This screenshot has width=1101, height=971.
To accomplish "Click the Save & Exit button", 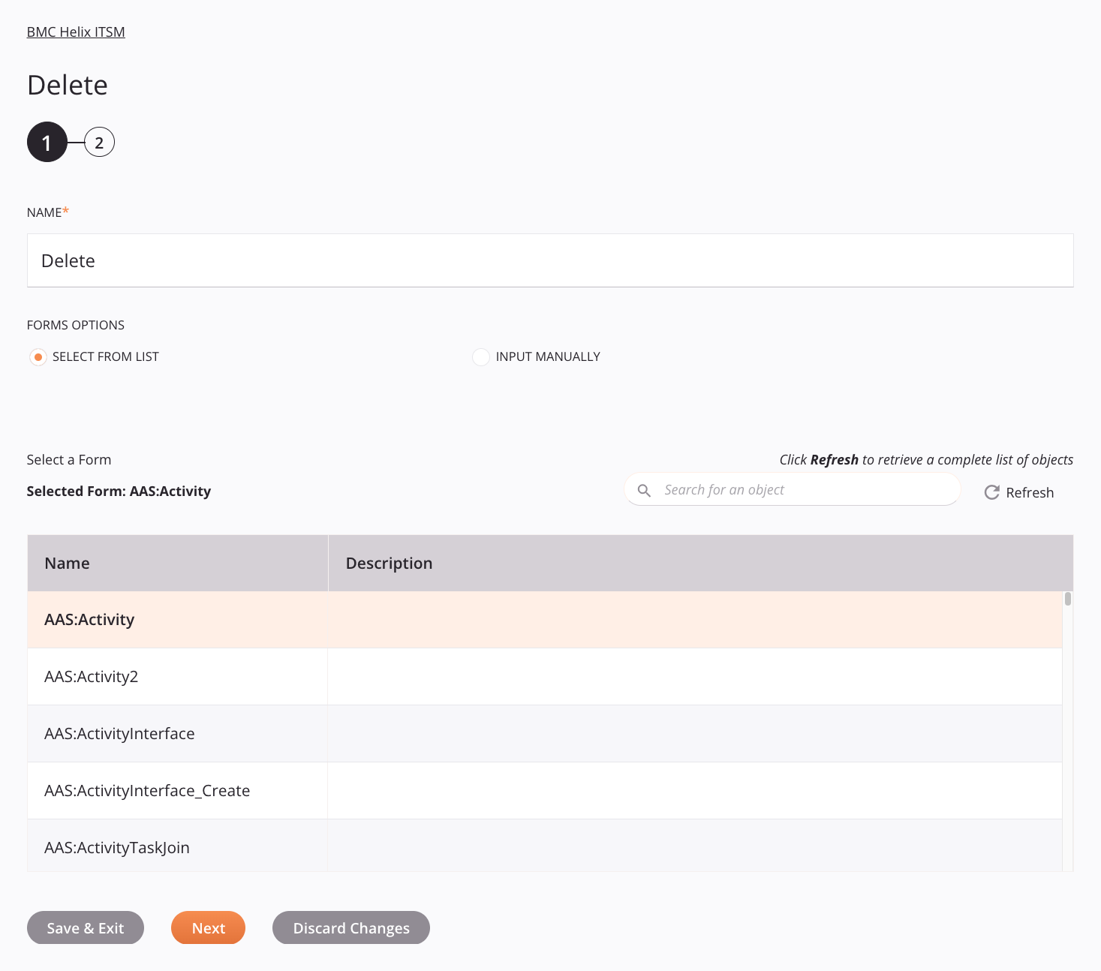I will (x=86, y=928).
